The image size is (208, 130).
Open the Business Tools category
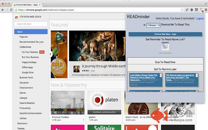(26, 77)
